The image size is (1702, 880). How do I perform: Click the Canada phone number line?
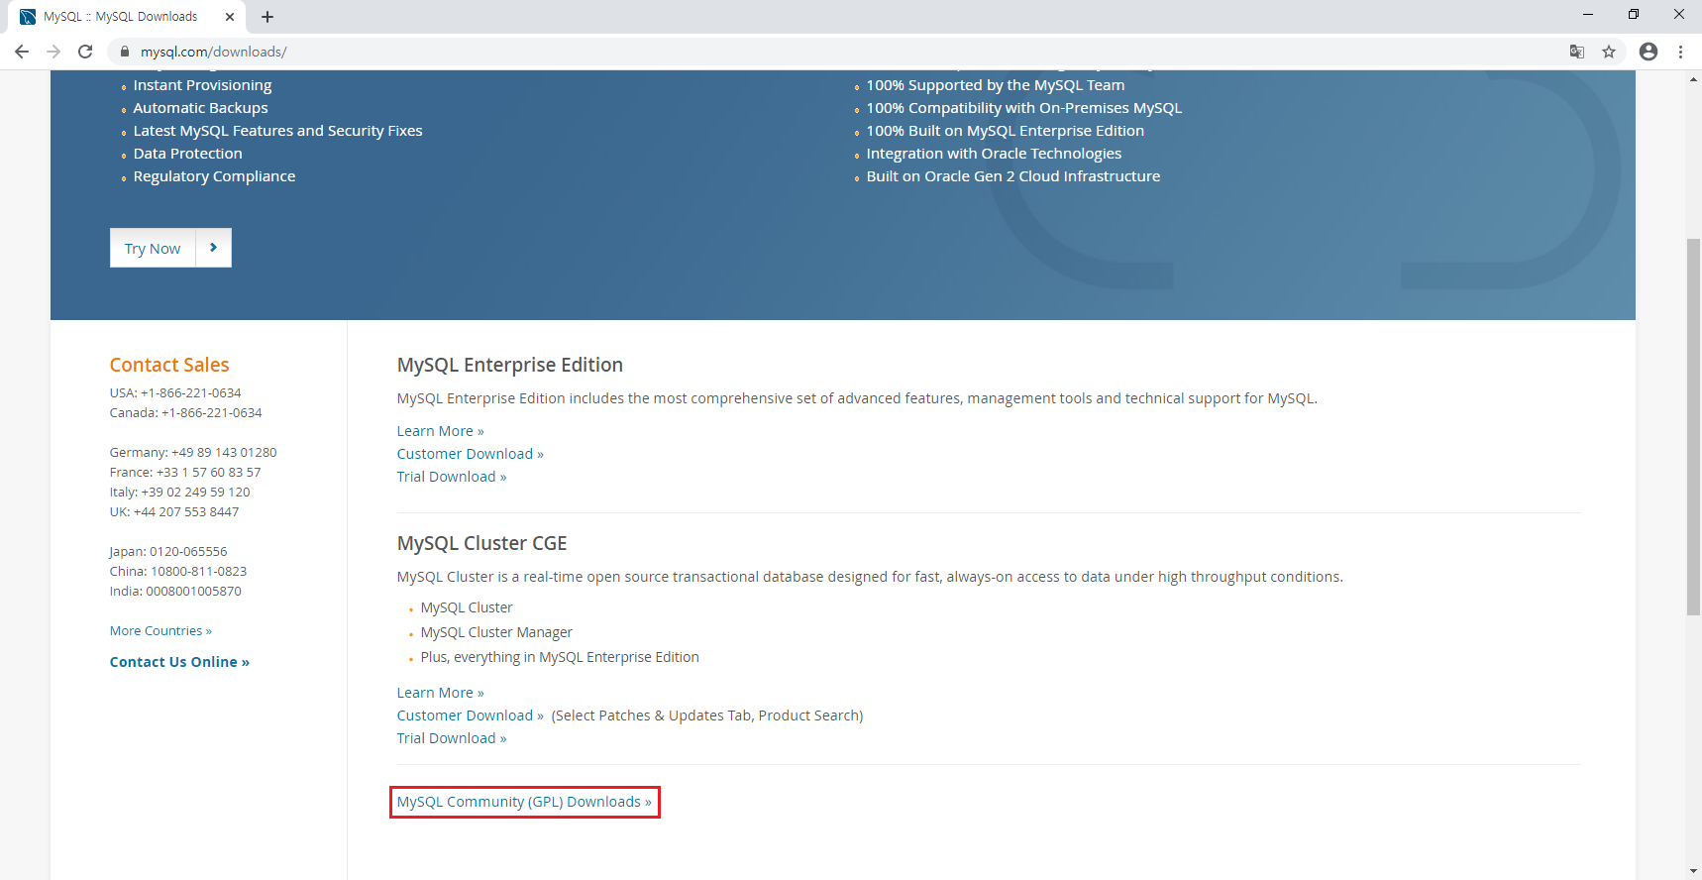click(186, 413)
